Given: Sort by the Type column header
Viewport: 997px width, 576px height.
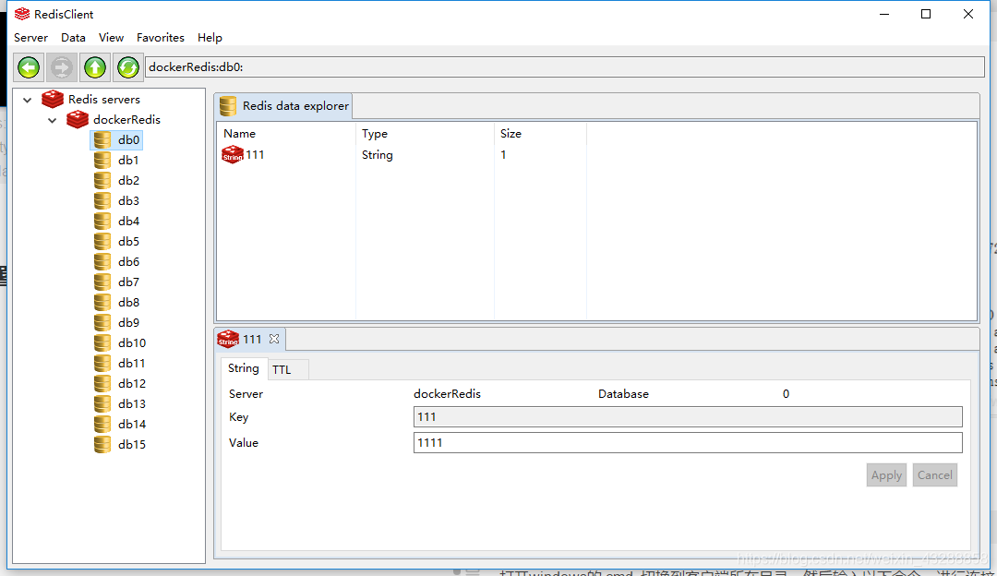Looking at the screenshot, I should point(425,134).
